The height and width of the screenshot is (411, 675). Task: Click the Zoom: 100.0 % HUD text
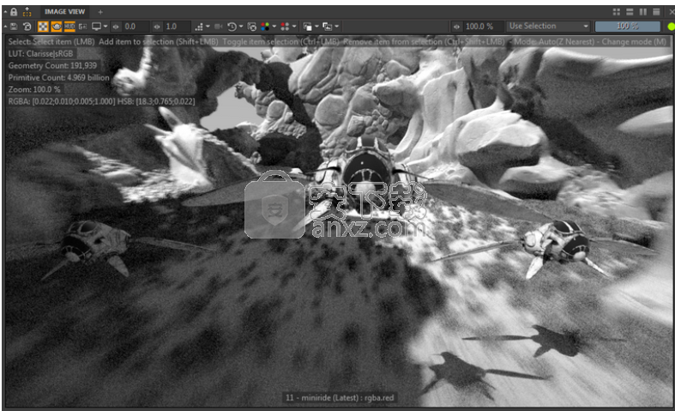tap(34, 89)
